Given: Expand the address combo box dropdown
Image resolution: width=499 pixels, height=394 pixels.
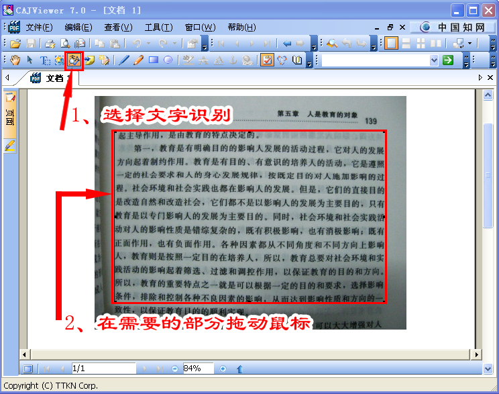Looking at the screenshot, I should pyautogui.click(x=434, y=60).
